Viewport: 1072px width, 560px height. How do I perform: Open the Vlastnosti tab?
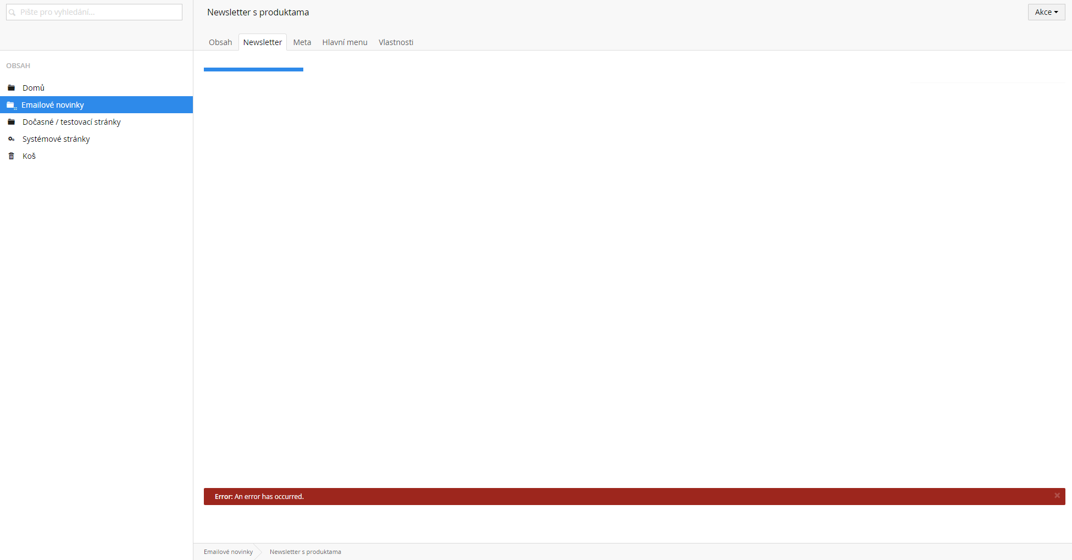(x=396, y=42)
